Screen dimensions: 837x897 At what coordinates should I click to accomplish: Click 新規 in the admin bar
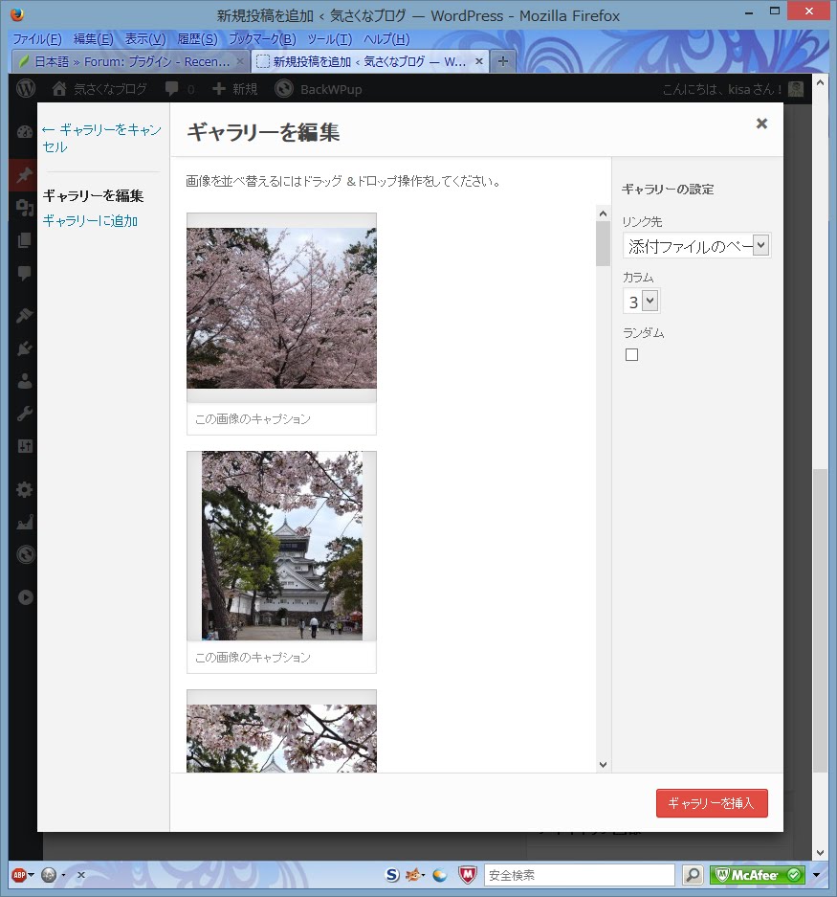[235, 89]
